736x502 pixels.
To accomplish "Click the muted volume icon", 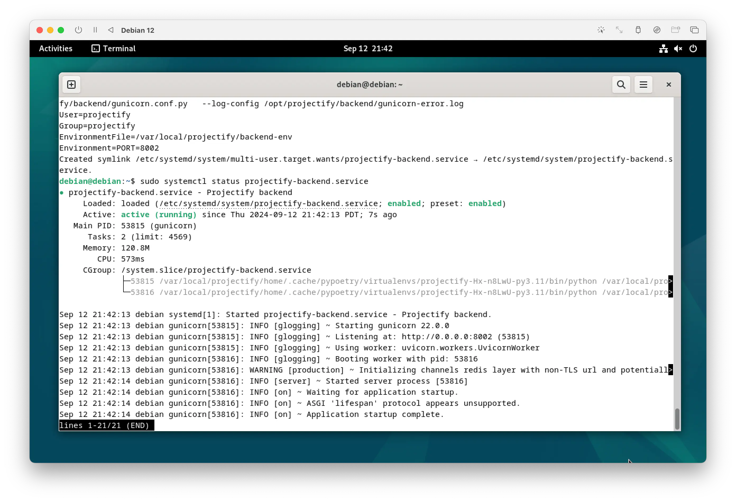I will point(678,48).
